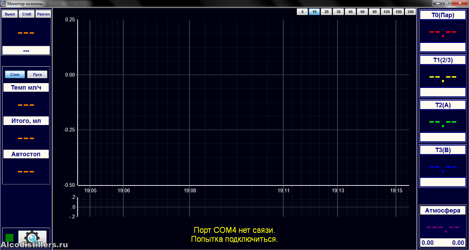469x250 pixels.
Task: Click the green status indicator square
Action: point(10,238)
